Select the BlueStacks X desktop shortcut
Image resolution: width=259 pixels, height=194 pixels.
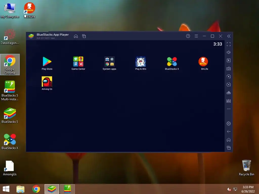pyautogui.click(x=10, y=142)
